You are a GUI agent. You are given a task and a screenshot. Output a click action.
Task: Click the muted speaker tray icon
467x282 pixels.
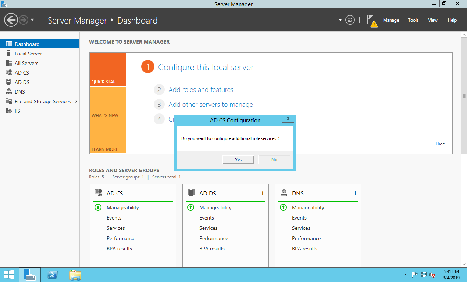click(x=432, y=275)
